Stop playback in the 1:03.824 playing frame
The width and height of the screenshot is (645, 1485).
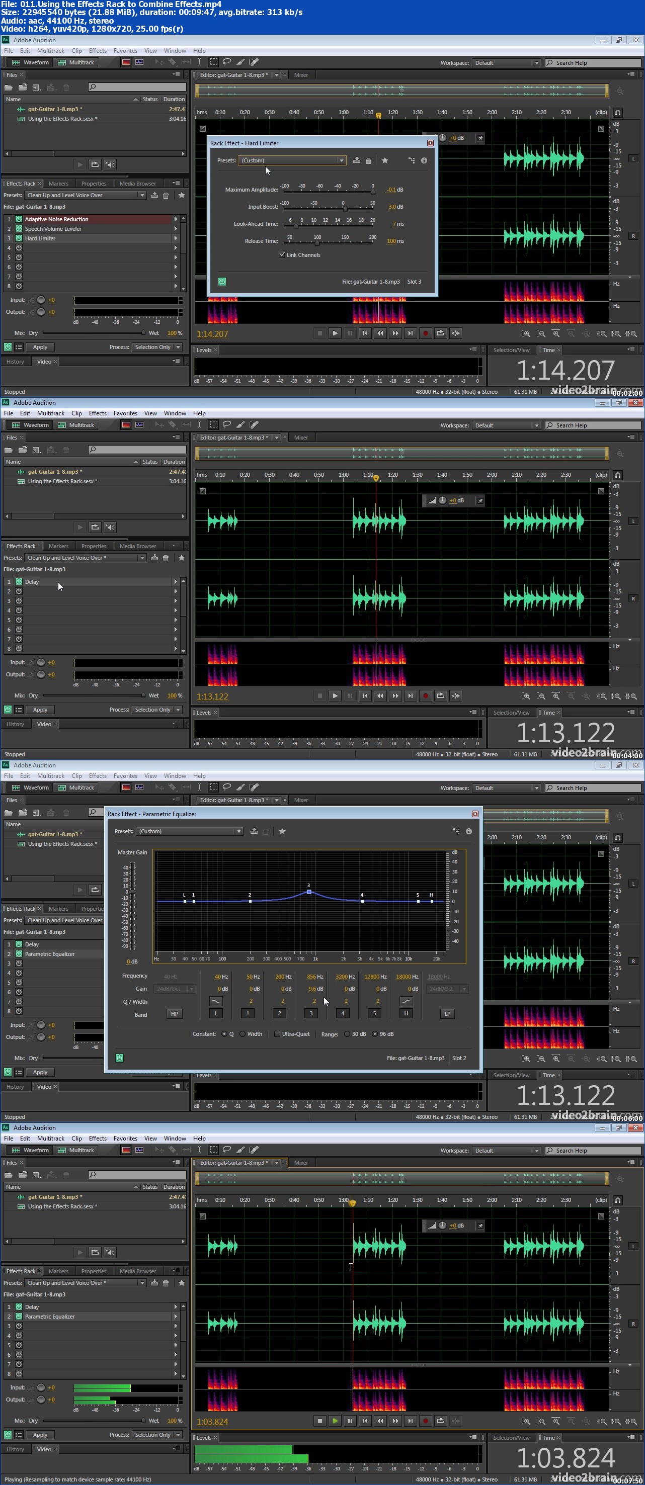click(319, 1421)
